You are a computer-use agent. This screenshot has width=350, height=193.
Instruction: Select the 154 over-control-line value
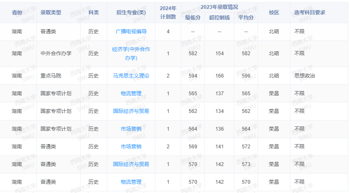220,54
